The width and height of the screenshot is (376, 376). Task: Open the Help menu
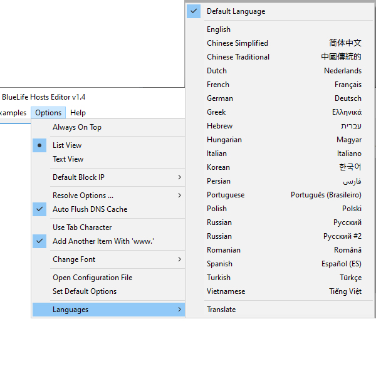click(x=78, y=112)
